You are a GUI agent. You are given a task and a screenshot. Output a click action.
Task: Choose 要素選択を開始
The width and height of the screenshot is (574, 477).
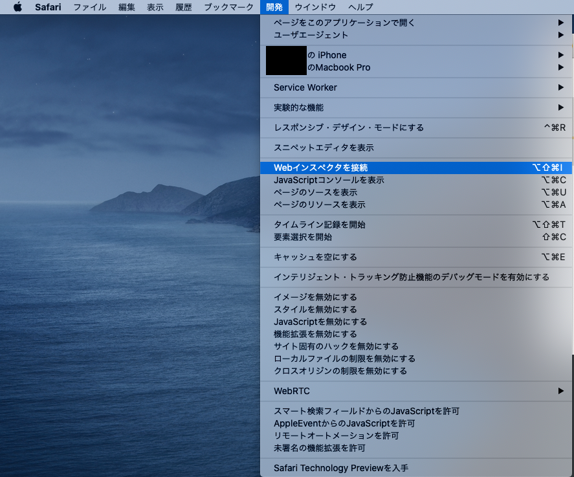click(416, 237)
